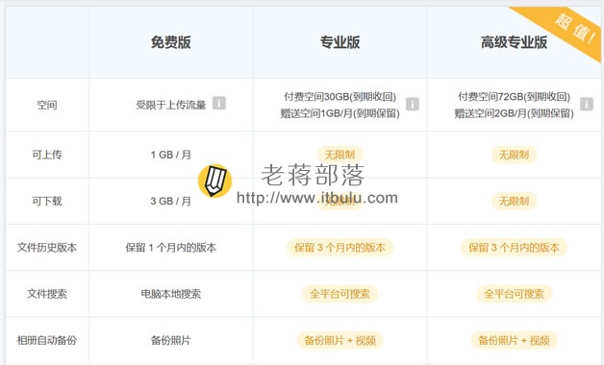This screenshot has width=604, height=365.
Task: Click 保留 3 个月内的版本 in 专业版
Action: (340, 247)
